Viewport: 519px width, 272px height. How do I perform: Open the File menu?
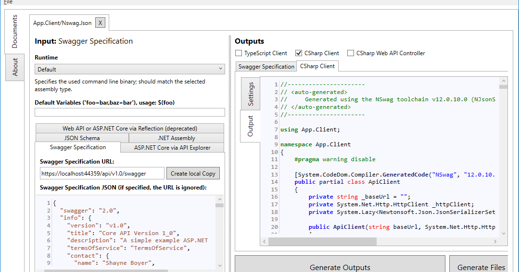pos(8,2)
